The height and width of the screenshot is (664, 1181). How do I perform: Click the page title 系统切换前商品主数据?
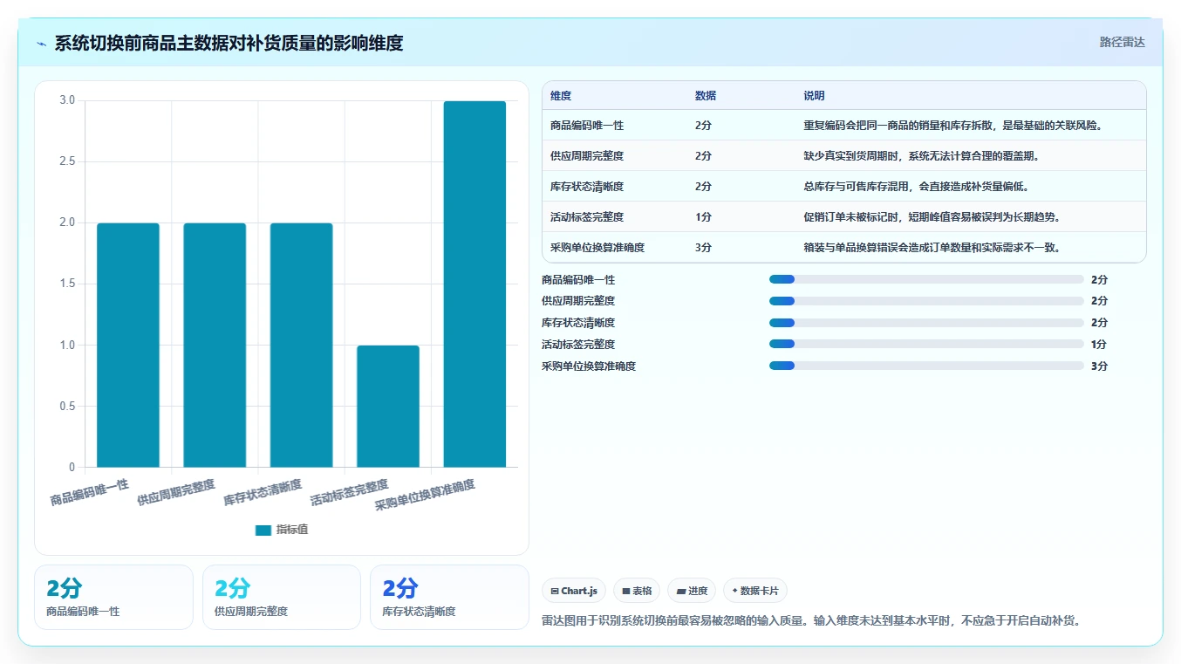click(229, 44)
